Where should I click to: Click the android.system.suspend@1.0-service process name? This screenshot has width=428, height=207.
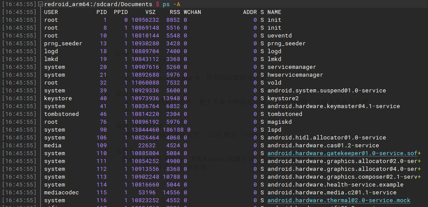pos(327,91)
